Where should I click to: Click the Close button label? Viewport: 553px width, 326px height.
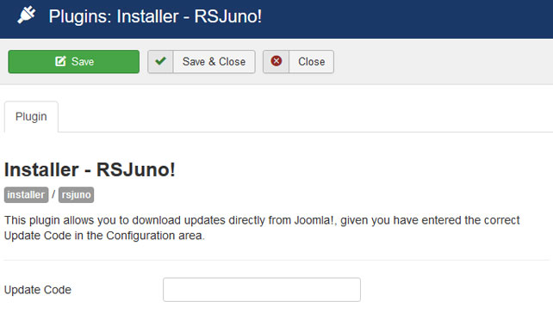pos(312,62)
